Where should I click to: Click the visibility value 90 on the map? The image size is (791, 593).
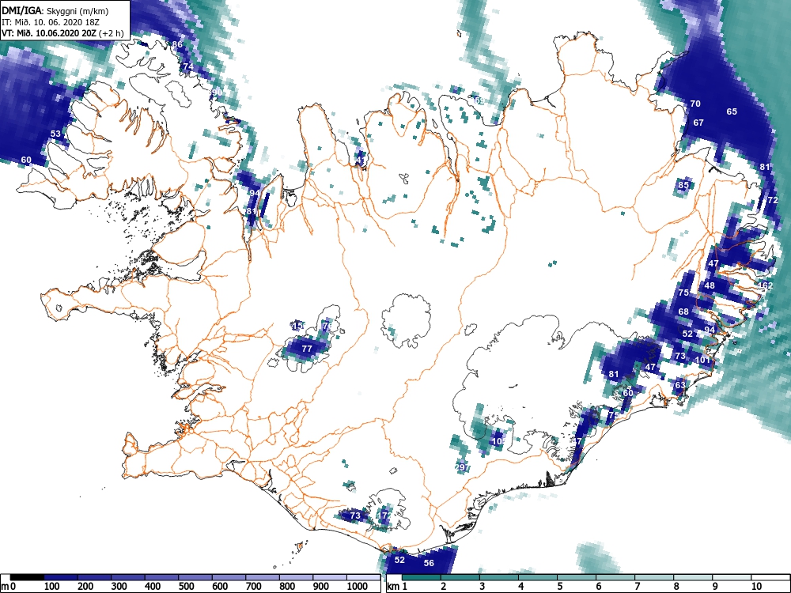coord(217,93)
